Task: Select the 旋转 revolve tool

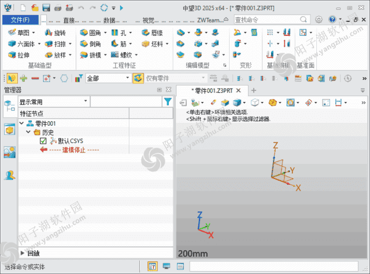Action: pyautogui.click(x=55, y=32)
